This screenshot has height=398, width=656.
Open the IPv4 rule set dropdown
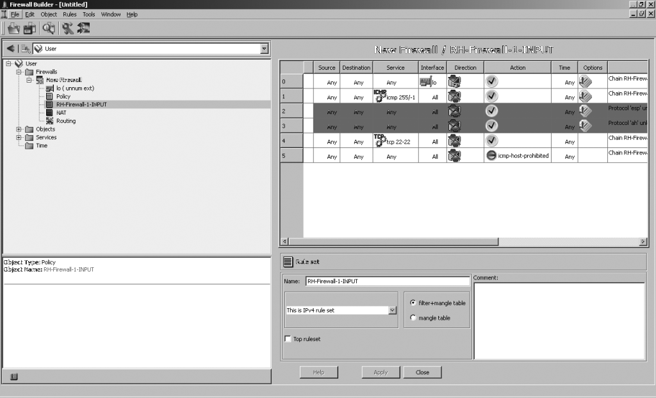point(393,310)
